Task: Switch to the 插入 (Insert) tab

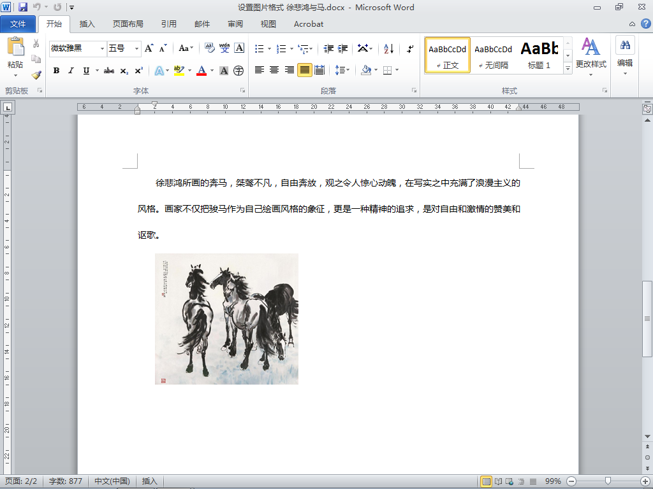Action: [87, 24]
